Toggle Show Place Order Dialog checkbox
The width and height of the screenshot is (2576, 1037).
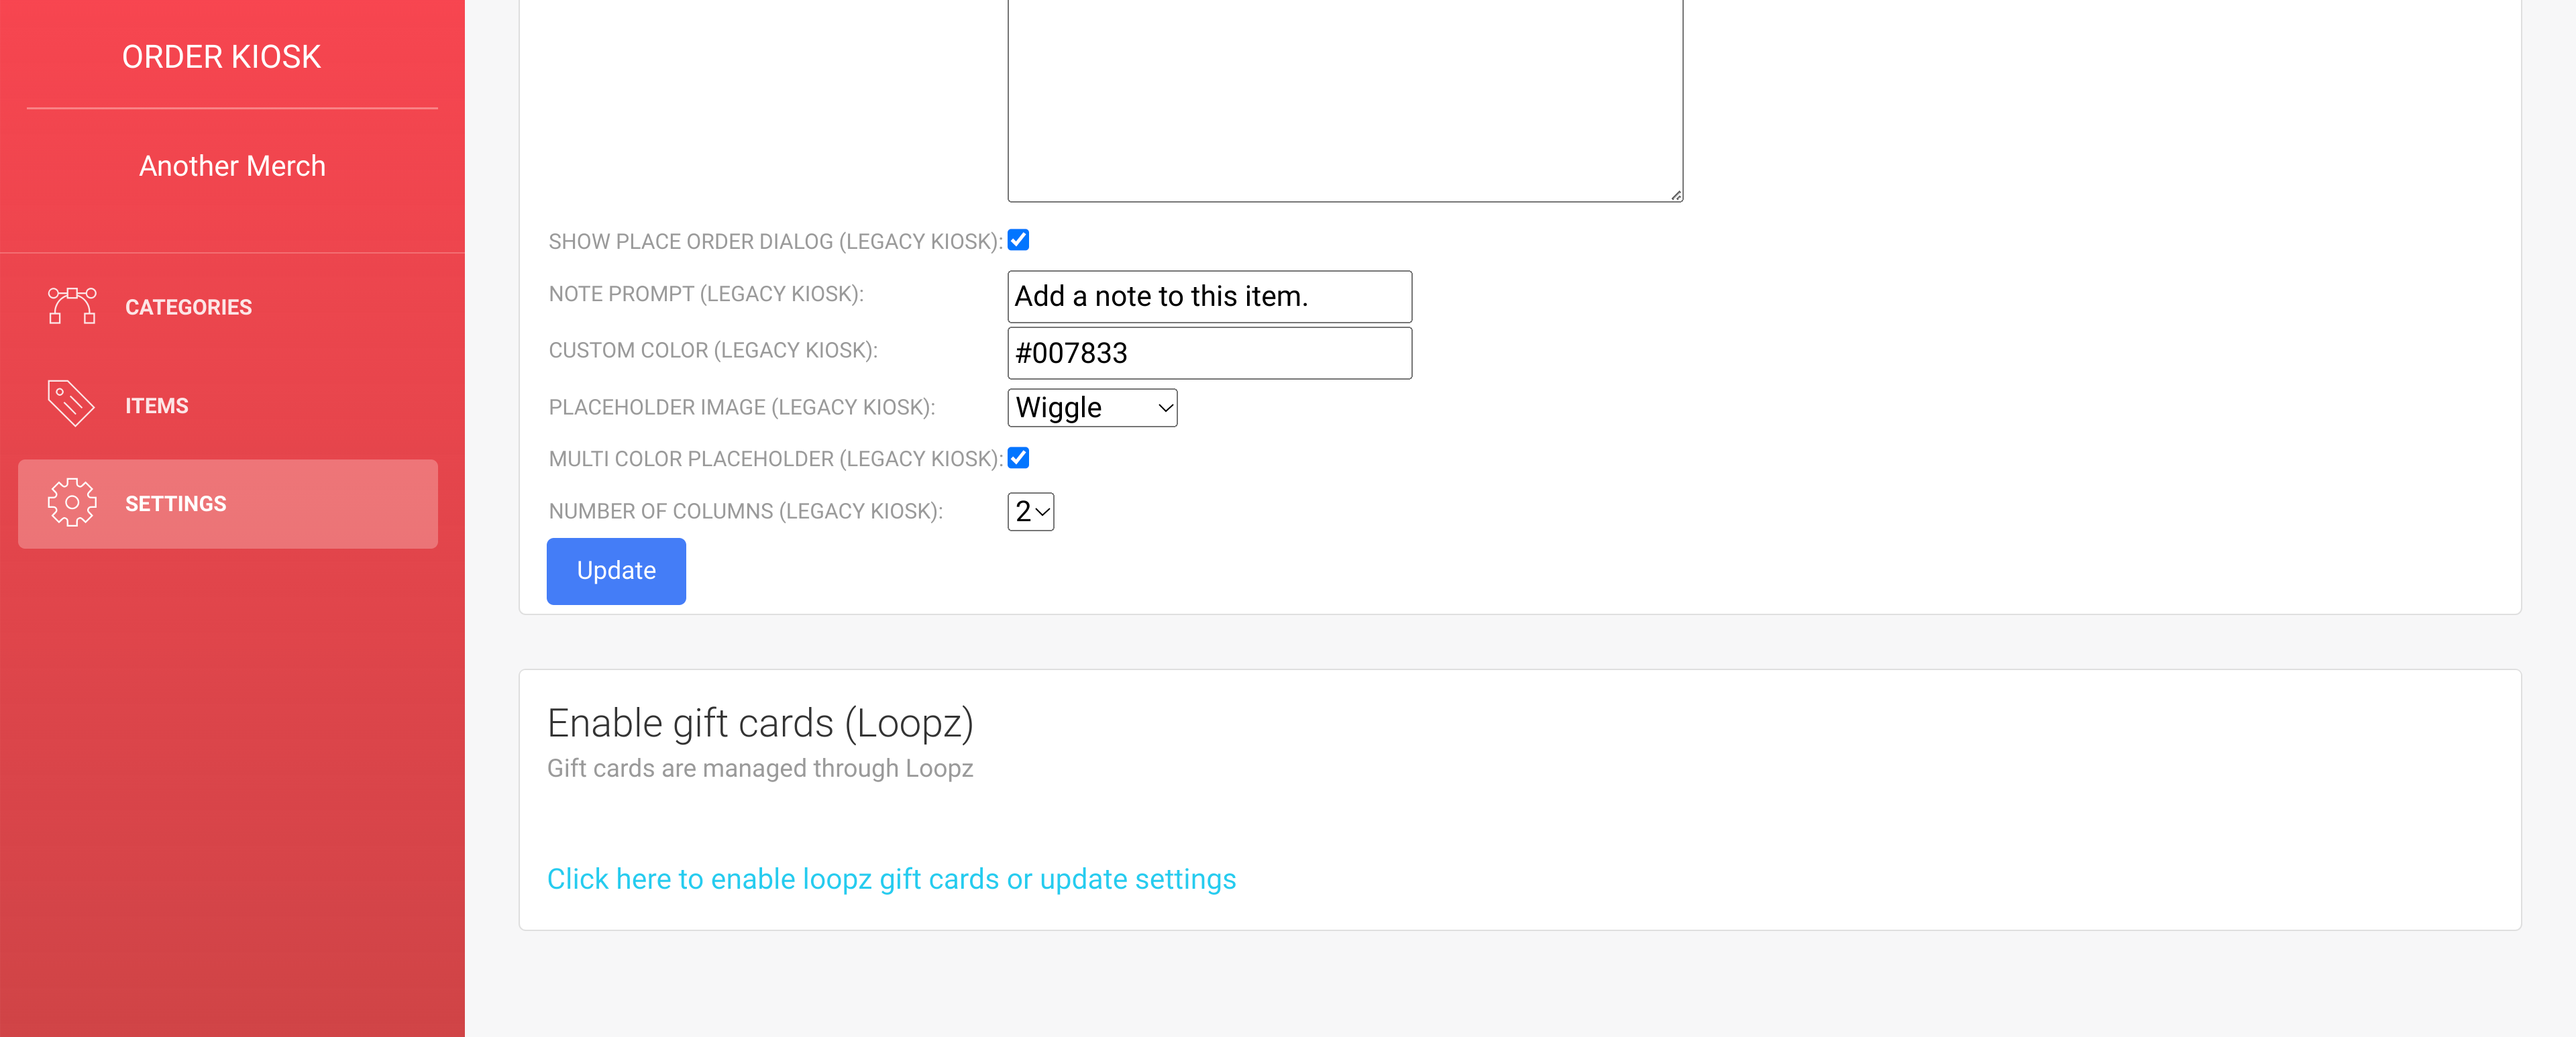pos(1019,240)
